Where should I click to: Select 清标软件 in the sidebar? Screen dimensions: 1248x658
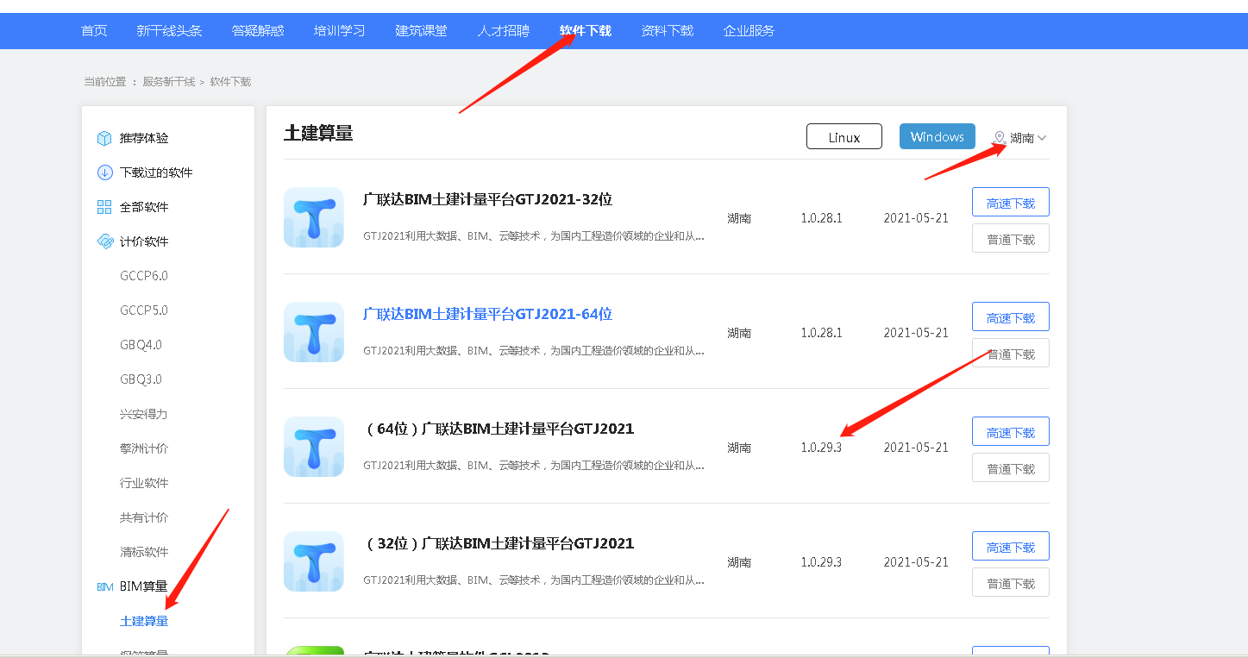[144, 552]
